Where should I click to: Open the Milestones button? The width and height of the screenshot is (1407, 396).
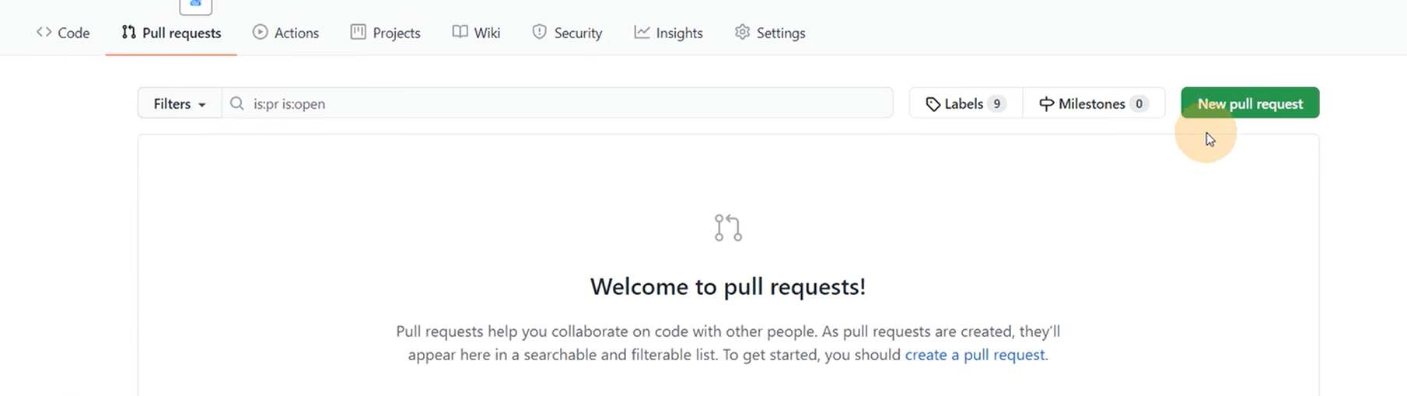[1094, 103]
